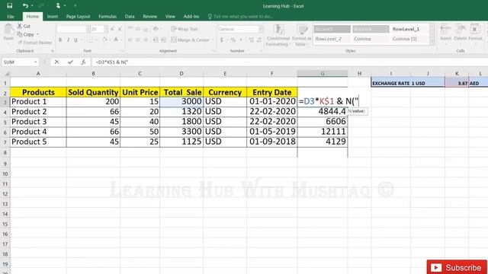Click row header 10
The width and height of the screenshot is (488, 274).
click(x=5, y=174)
